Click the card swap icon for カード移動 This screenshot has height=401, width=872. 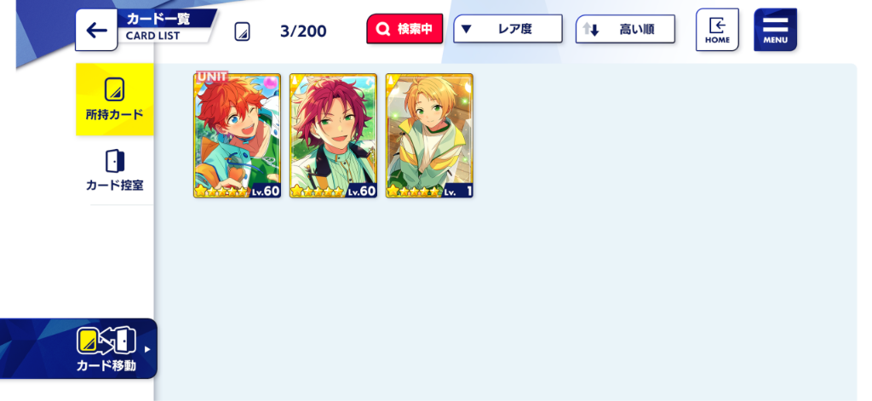tap(106, 341)
